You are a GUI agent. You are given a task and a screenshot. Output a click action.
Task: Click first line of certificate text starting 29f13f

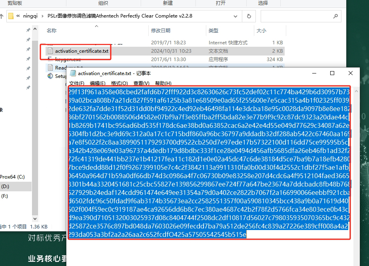coord(209,92)
